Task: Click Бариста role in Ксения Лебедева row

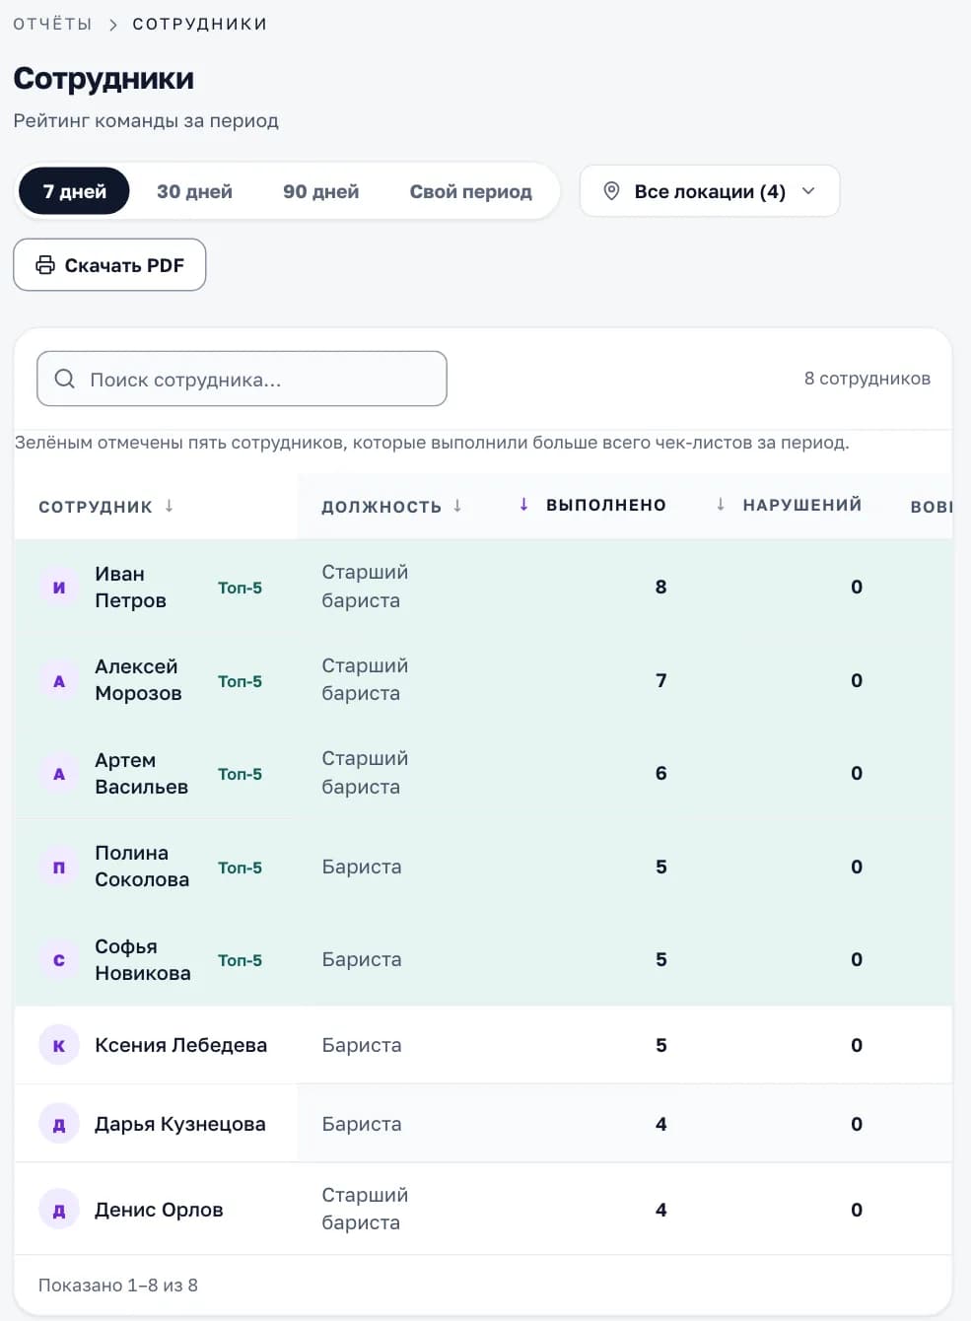Action: point(362,1045)
